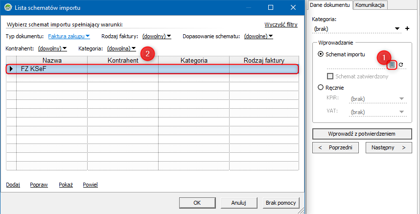The height and width of the screenshot is (214, 420).
Task: Switch to the Dane dokumentu tab
Action: (x=330, y=5)
